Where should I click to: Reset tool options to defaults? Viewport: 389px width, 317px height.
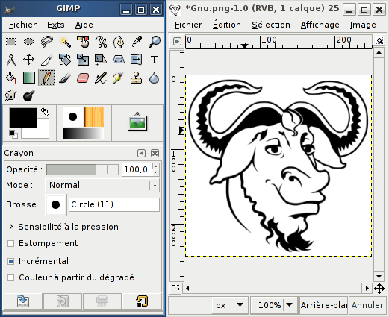[x=142, y=301]
